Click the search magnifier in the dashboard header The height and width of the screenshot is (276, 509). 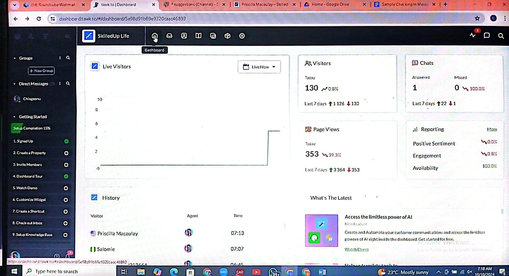pyautogui.click(x=501, y=36)
